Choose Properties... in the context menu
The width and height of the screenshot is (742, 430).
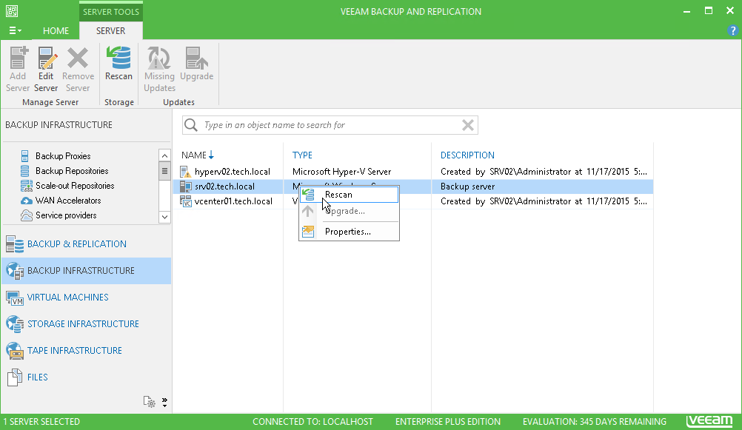click(x=350, y=232)
